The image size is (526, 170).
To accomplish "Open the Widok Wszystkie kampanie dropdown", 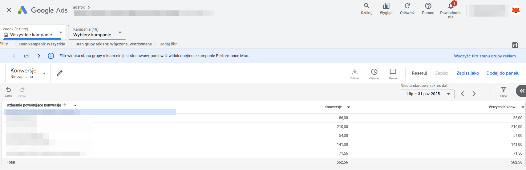I will coord(33,32).
